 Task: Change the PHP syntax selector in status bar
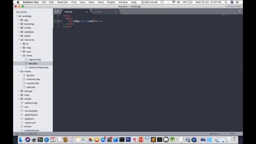(232, 134)
